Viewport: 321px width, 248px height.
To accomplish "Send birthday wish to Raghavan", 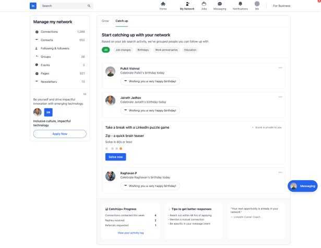I will tap(150, 186).
